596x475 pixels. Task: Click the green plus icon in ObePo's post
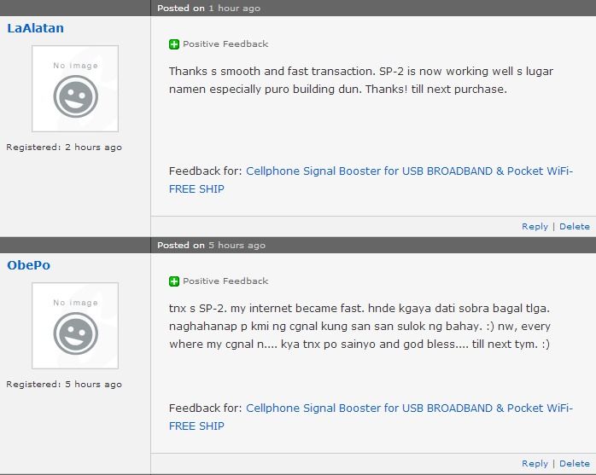coord(174,281)
